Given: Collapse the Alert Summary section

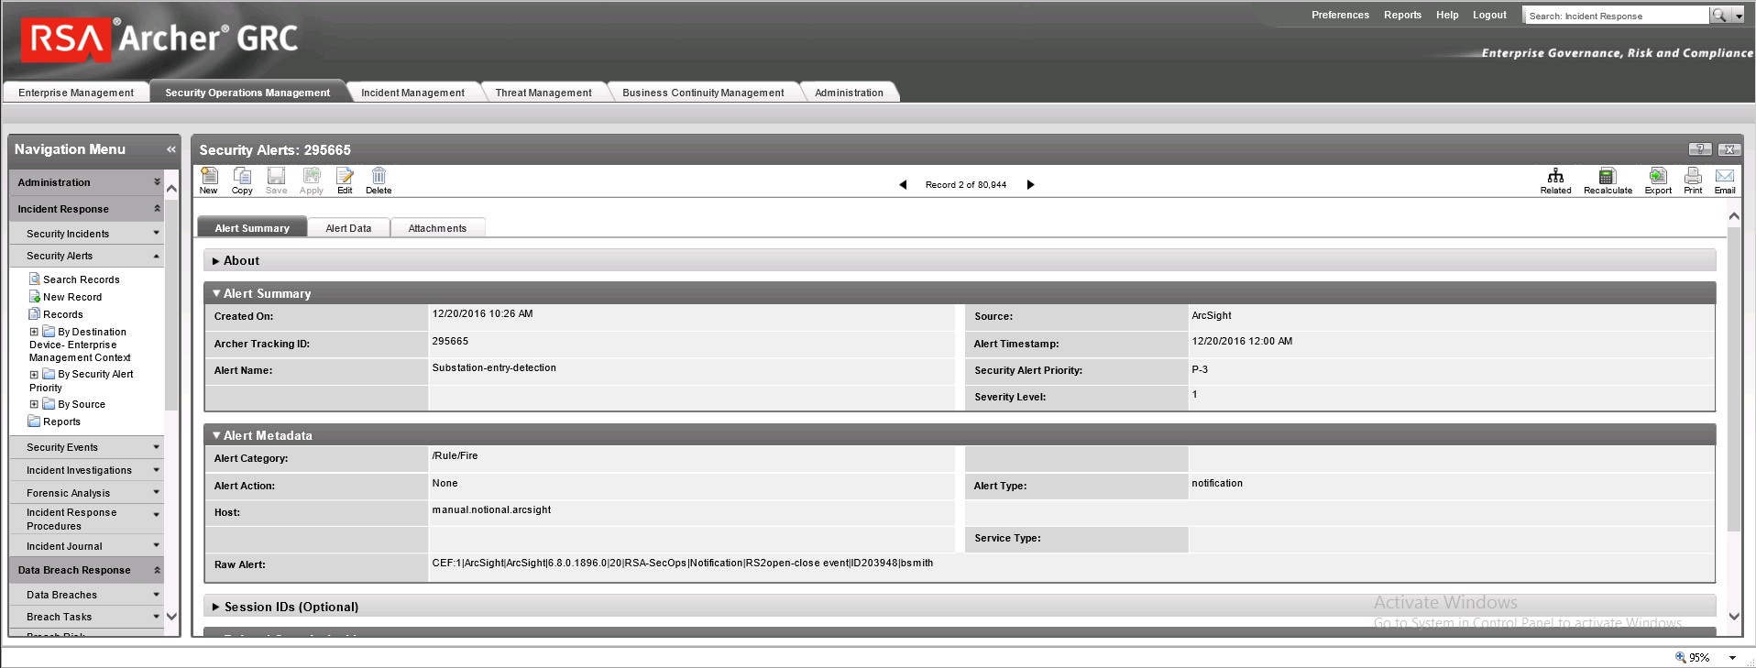Looking at the screenshot, I should tap(216, 293).
